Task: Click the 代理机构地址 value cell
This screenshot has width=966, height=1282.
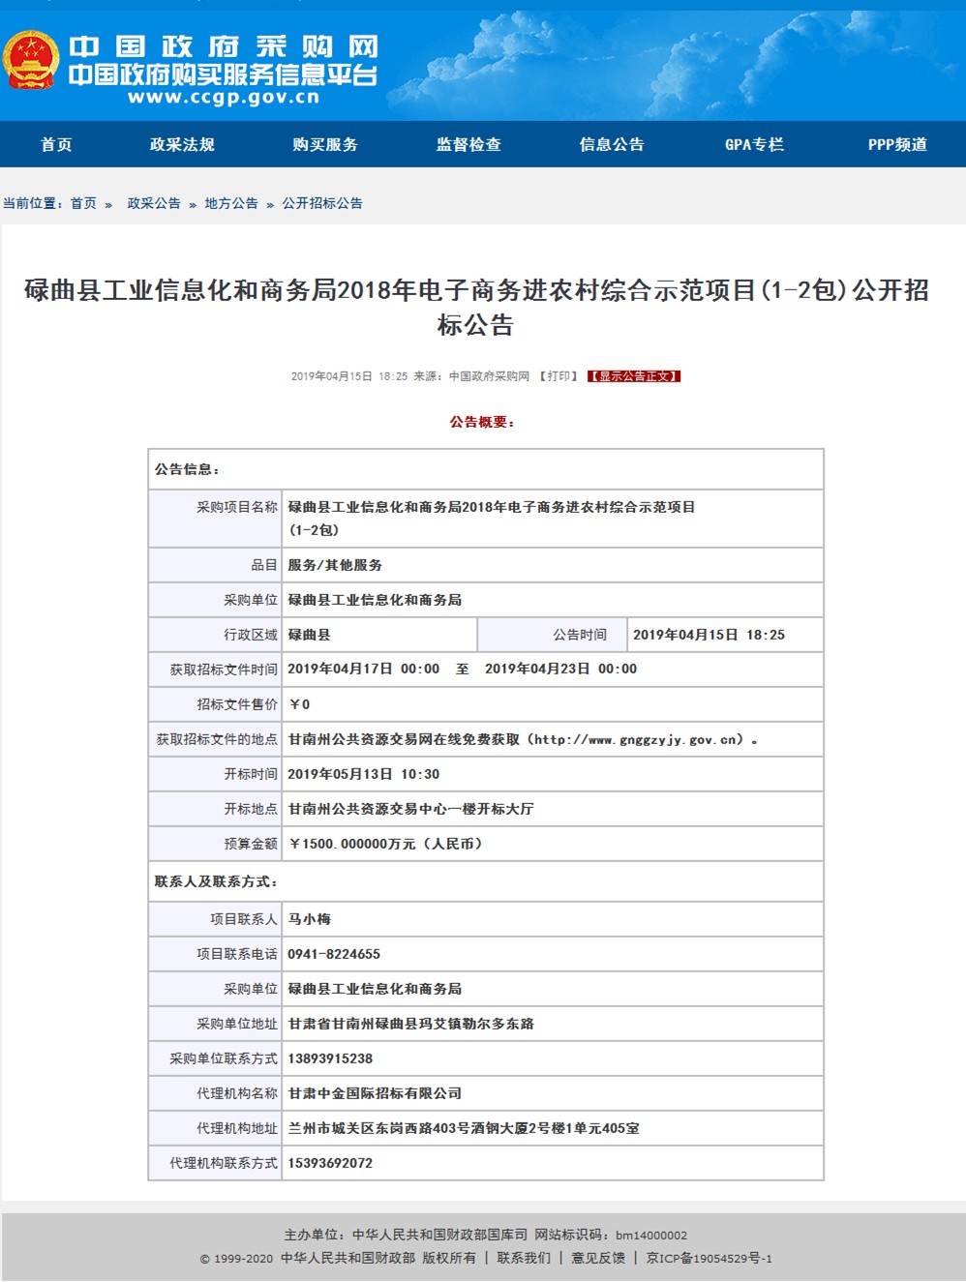Action: 553,1128
